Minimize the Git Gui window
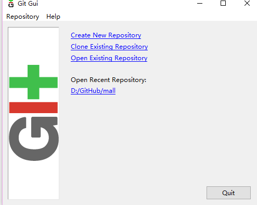Viewport: 257px width, 205px height. coord(200,3)
